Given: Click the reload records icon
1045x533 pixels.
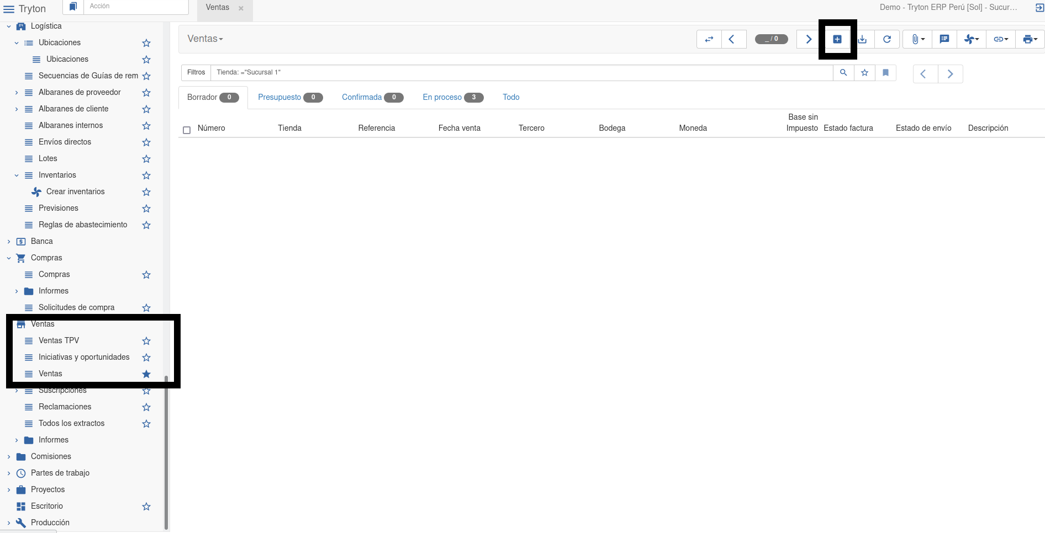Looking at the screenshot, I should (x=887, y=39).
